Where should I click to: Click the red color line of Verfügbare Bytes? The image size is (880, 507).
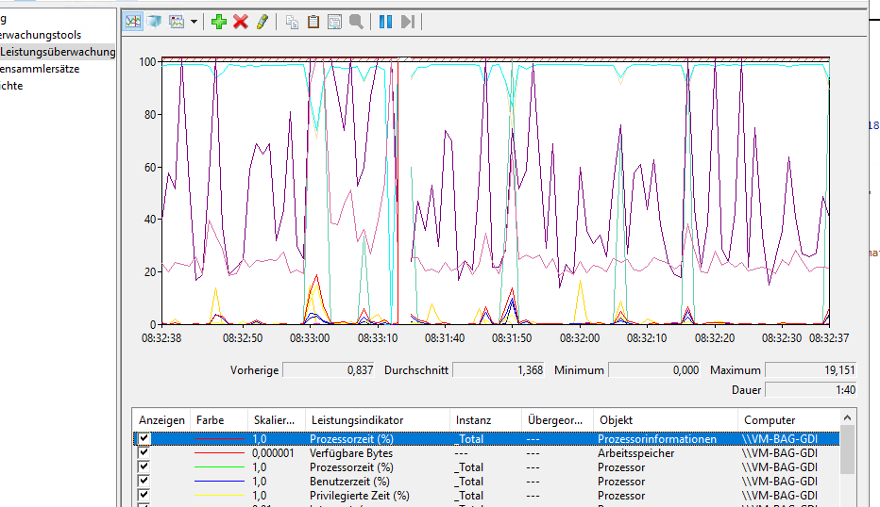[219, 452]
